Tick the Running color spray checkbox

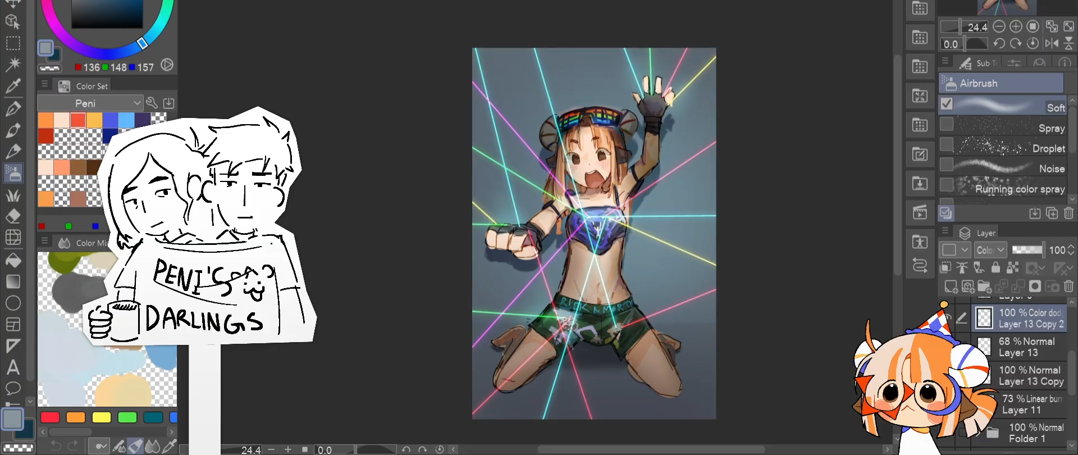click(947, 185)
